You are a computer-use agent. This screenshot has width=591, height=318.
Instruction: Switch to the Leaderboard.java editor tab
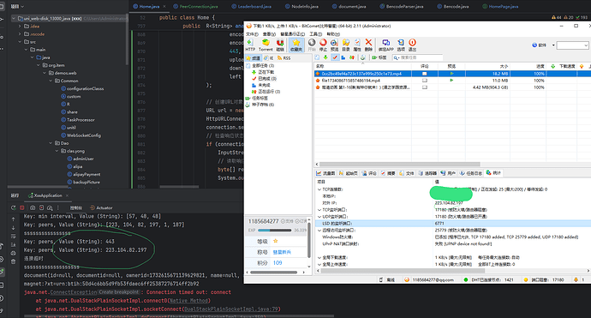(251, 6)
